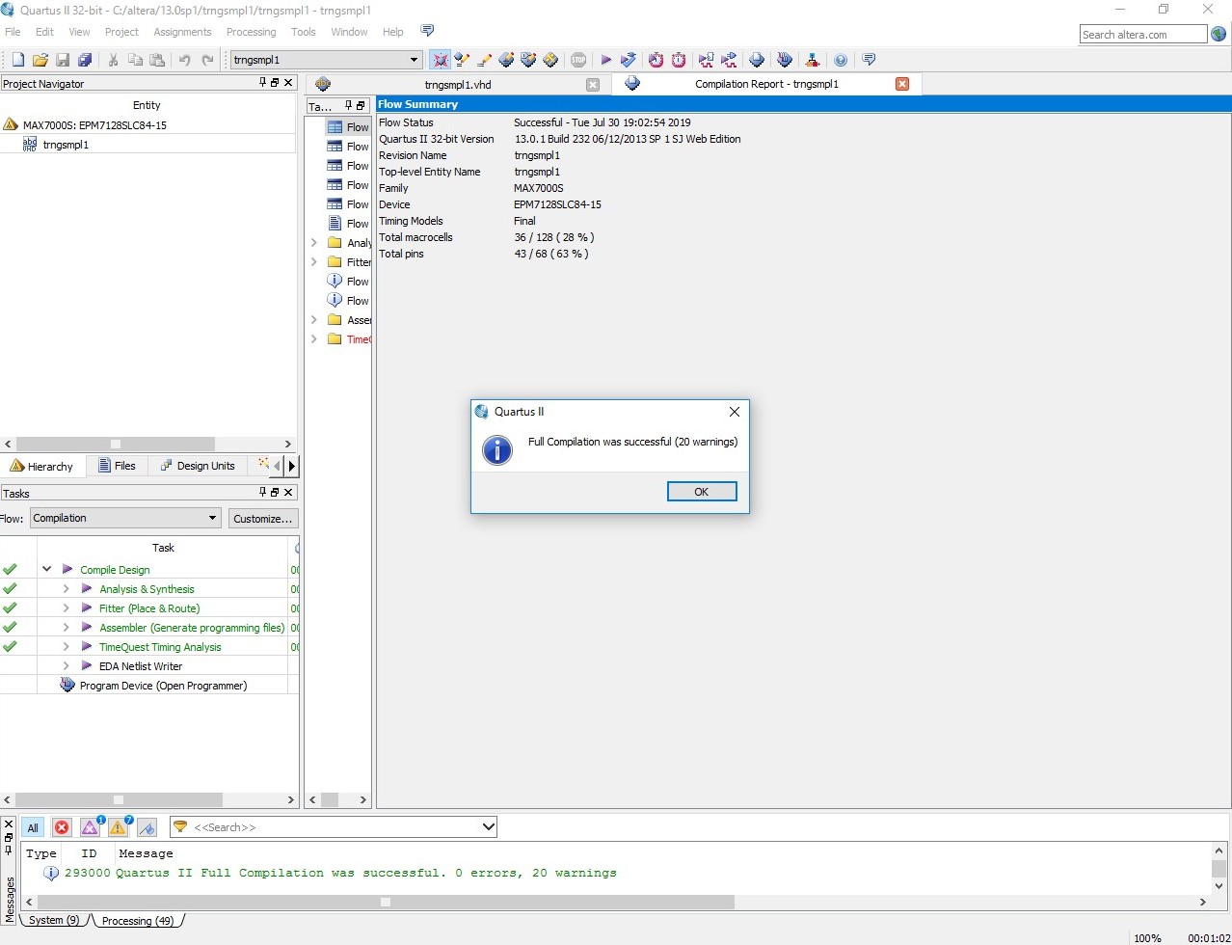The height and width of the screenshot is (945, 1232).
Task: Click the Copy toolbar icon
Action: tap(135, 60)
